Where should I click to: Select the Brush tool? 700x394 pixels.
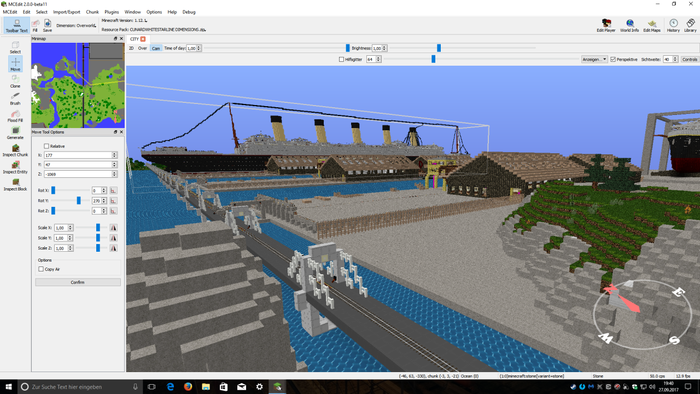15,97
